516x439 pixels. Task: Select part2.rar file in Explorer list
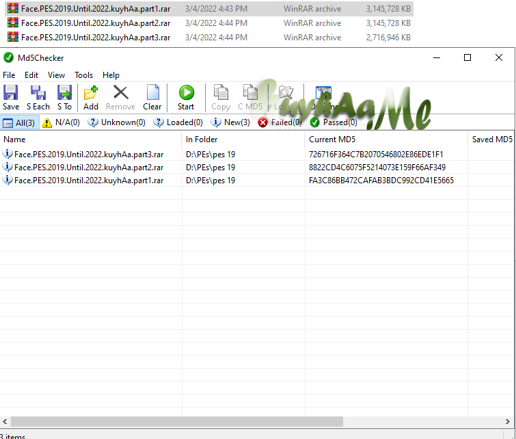[x=209, y=23]
